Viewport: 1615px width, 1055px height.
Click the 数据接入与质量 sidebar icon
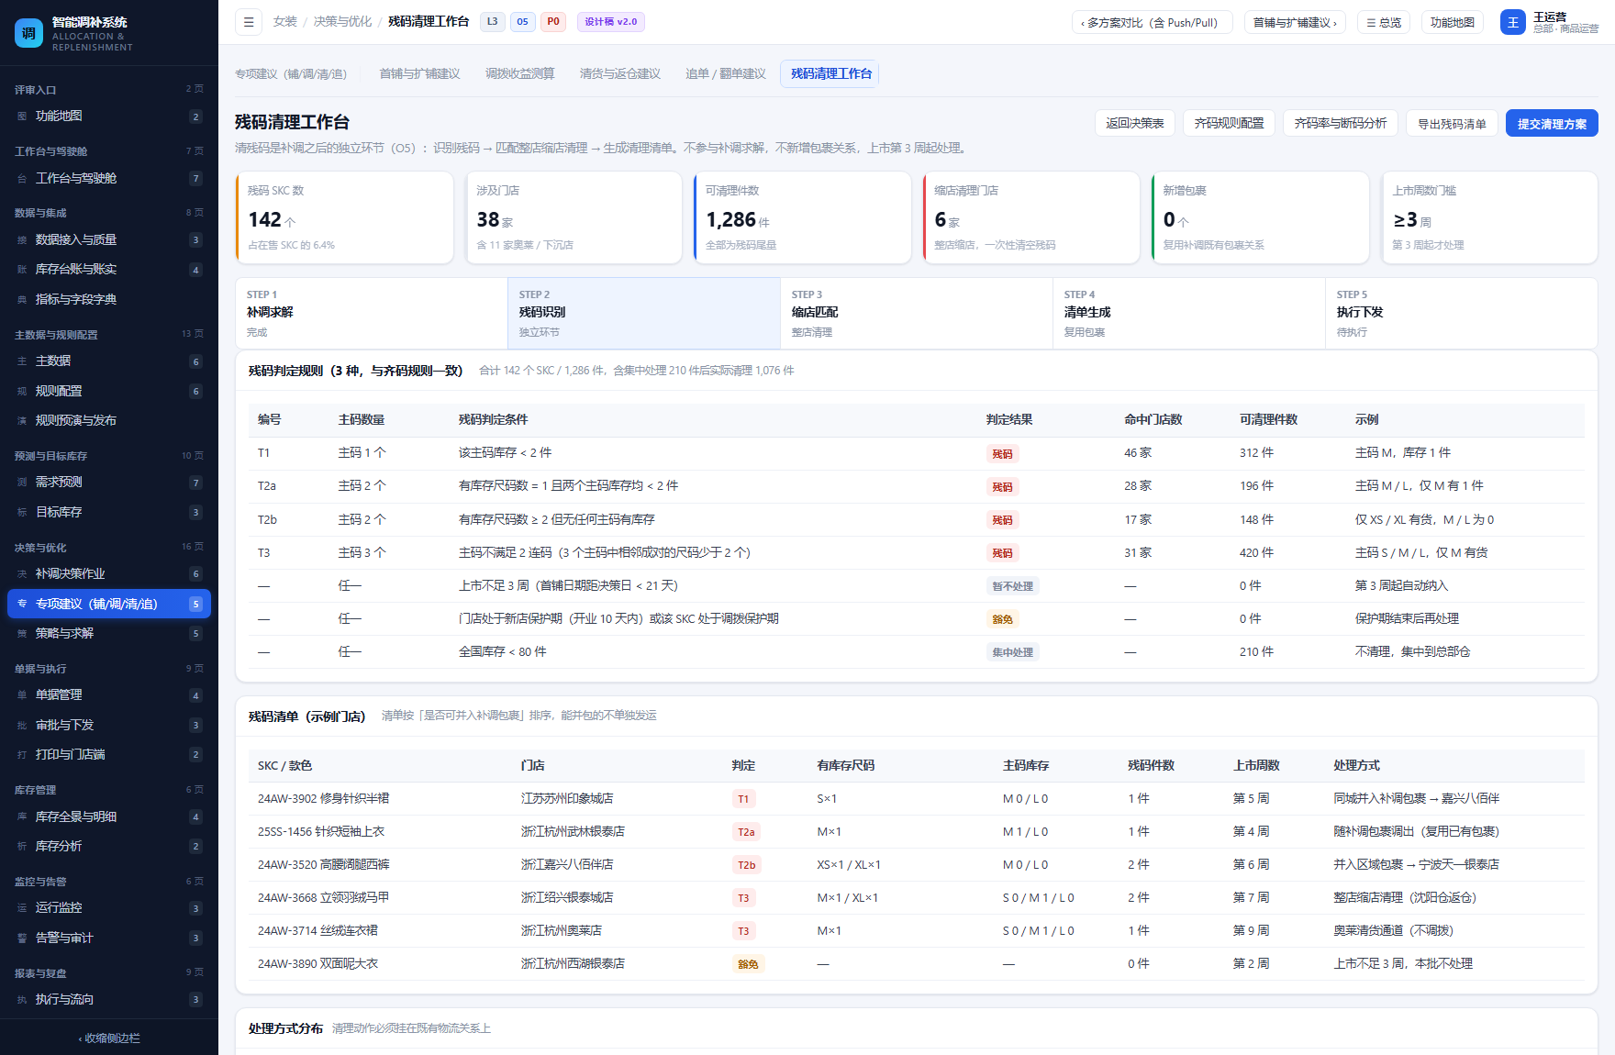[22, 240]
